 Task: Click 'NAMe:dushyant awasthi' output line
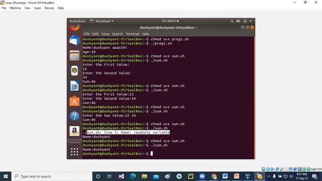click(x=105, y=48)
